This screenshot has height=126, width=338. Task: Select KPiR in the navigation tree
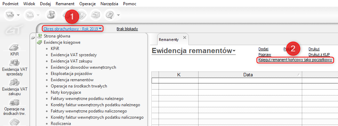point(55,49)
